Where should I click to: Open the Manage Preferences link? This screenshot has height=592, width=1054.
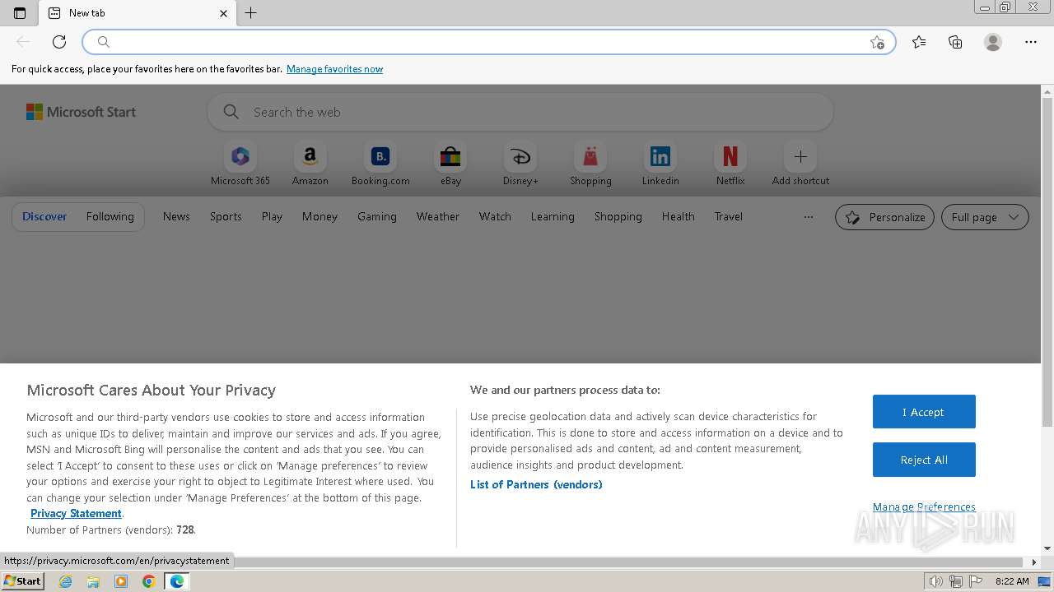pos(924,506)
